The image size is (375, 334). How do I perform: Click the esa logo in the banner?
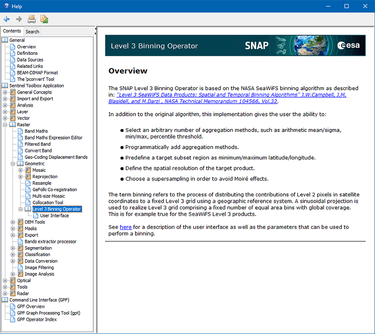pyautogui.click(x=348, y=45)
